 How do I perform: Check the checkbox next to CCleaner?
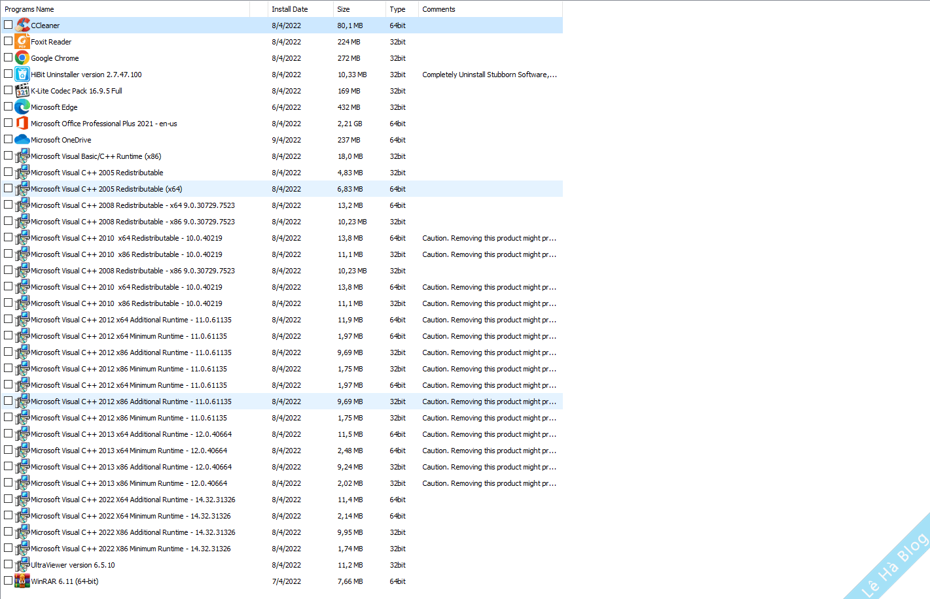pyautogui.click(x=9, y=25)
